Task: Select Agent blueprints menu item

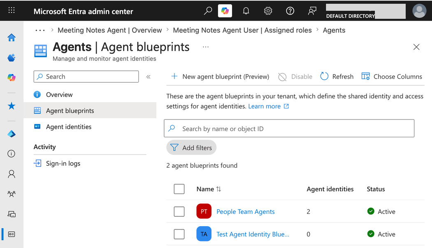Action: [90, 110]
